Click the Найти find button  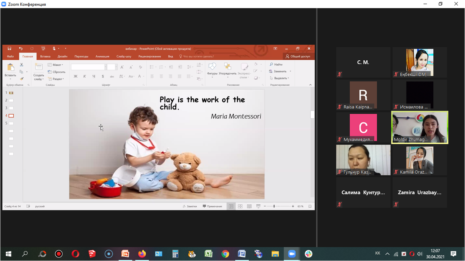pyautogui.click(x=276, y=65)
